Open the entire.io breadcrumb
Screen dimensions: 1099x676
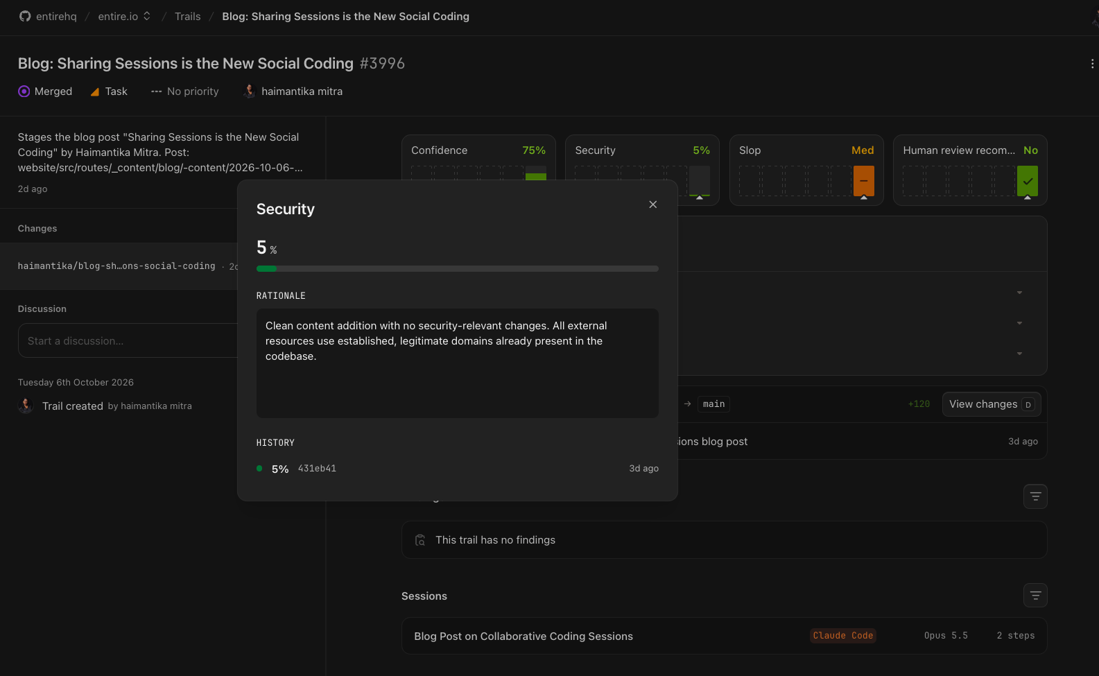coord(118,17)
